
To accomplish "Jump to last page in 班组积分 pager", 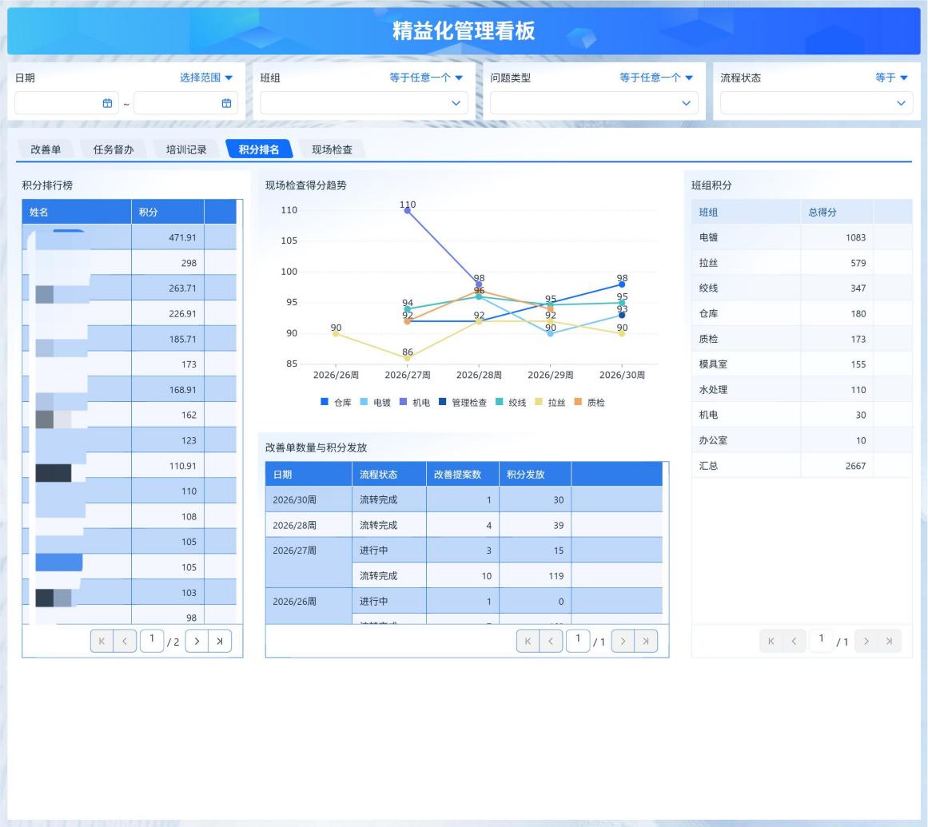I will pos(889,641).
